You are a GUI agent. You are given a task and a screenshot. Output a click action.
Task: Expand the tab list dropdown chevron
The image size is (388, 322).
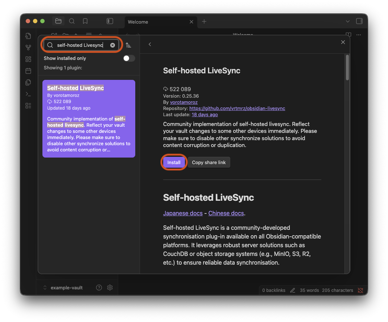pyautogui.click(x=348, y=21)
